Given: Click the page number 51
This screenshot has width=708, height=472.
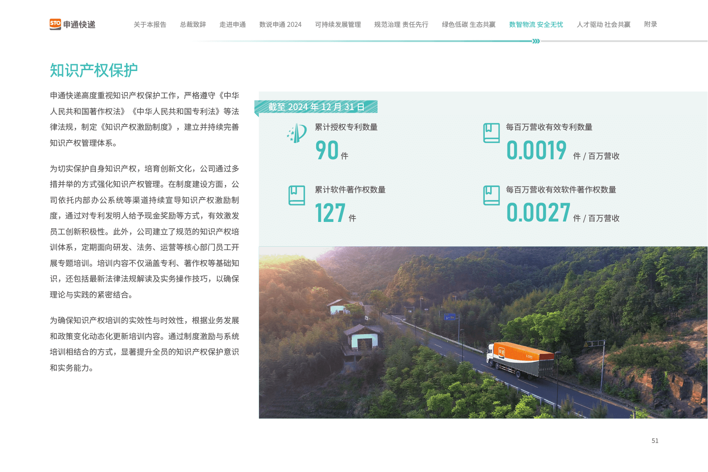Looking at the screenshot, I should point(655,440).
